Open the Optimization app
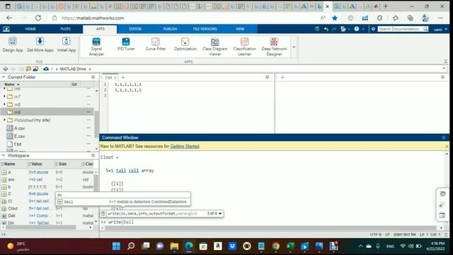The height and width of the screenshot is (255, 453). (x=185, y=44)
